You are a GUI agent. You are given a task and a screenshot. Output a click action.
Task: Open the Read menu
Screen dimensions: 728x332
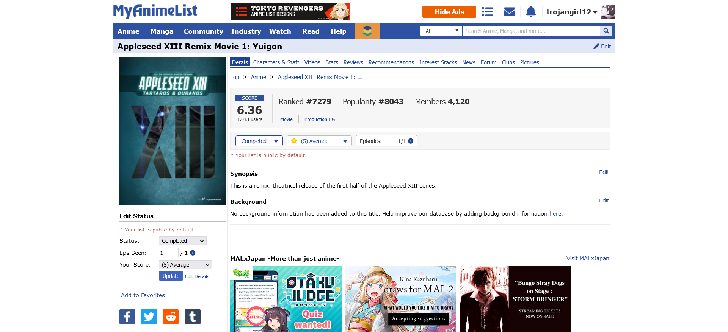tap(311, 31)
